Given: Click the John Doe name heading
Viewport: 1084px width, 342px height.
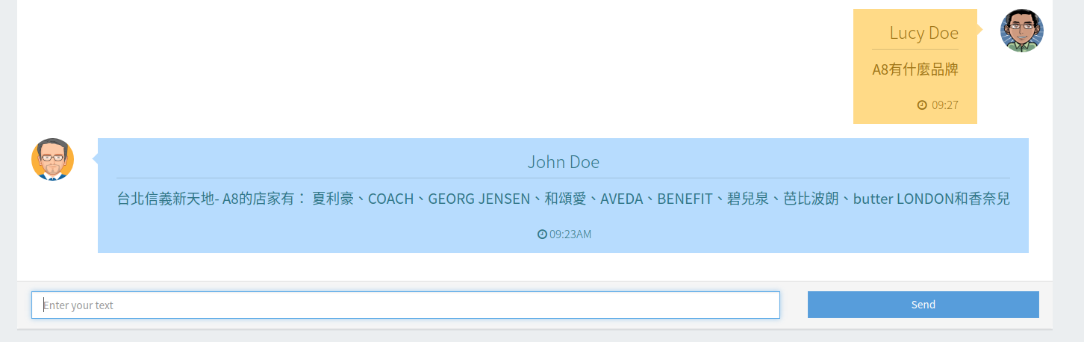Looking at the screenshot, I should [x=563, y=162].
